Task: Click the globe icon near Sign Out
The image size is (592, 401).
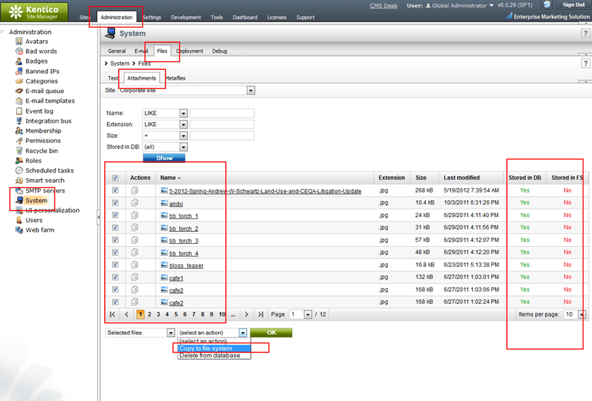Action: point(547,4)
